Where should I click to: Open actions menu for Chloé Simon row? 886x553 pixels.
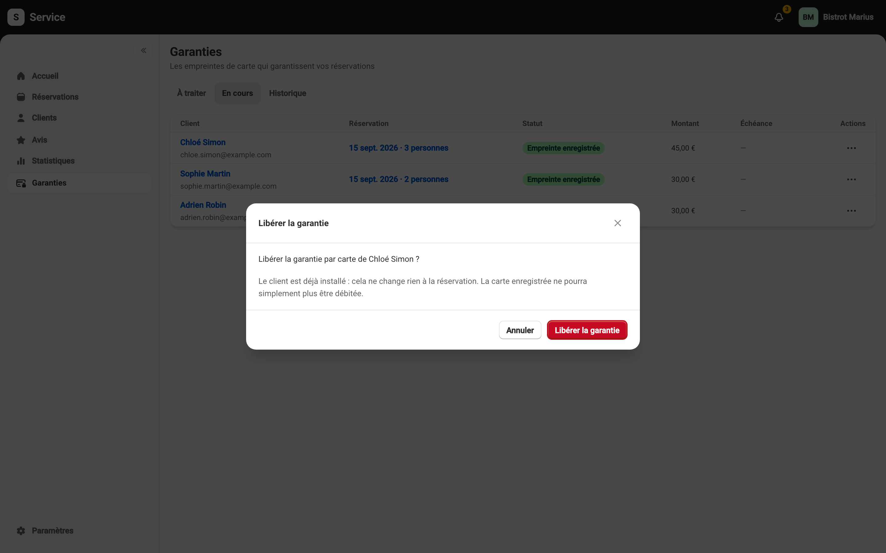[x=851, y=148]
